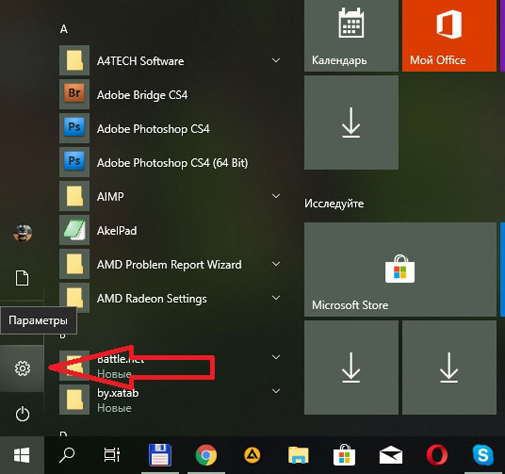Expand the Battle.net folder chevron
The image size is (505, 474).
[x=276, y=357]
